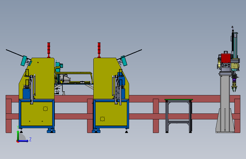
Task: Select the fence post left of the table
Action: [x=156, y=116]
